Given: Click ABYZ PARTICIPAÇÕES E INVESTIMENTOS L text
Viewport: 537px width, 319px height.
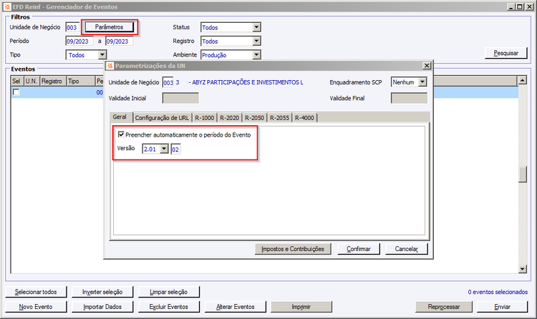Looking at the screenshot, I should tap(248, 82).
